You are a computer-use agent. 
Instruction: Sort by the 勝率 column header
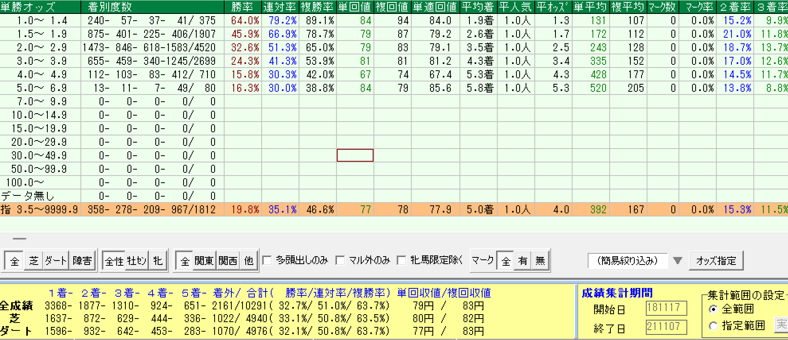click(242, 7)
